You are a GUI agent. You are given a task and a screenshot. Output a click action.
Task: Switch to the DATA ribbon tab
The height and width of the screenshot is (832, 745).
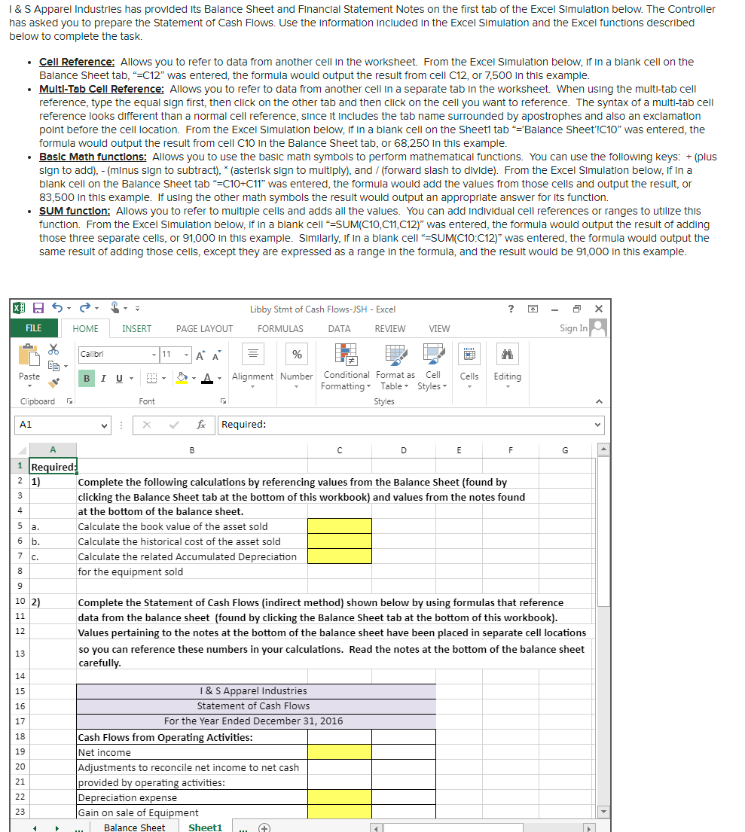(339, 329)
